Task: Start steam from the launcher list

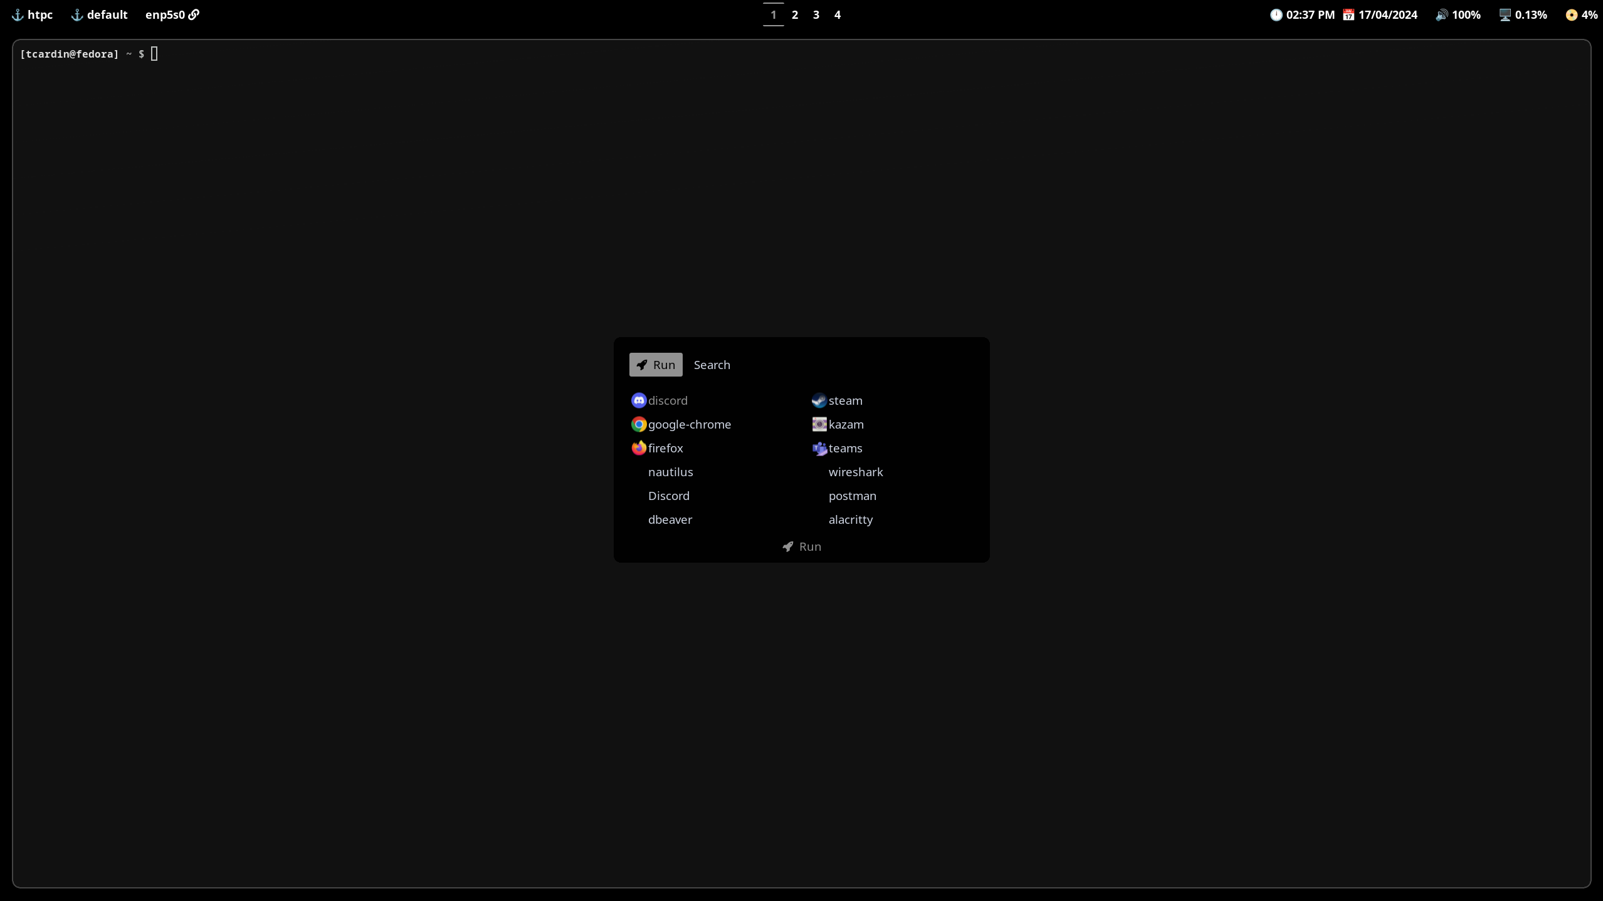Action: (844, 400)
